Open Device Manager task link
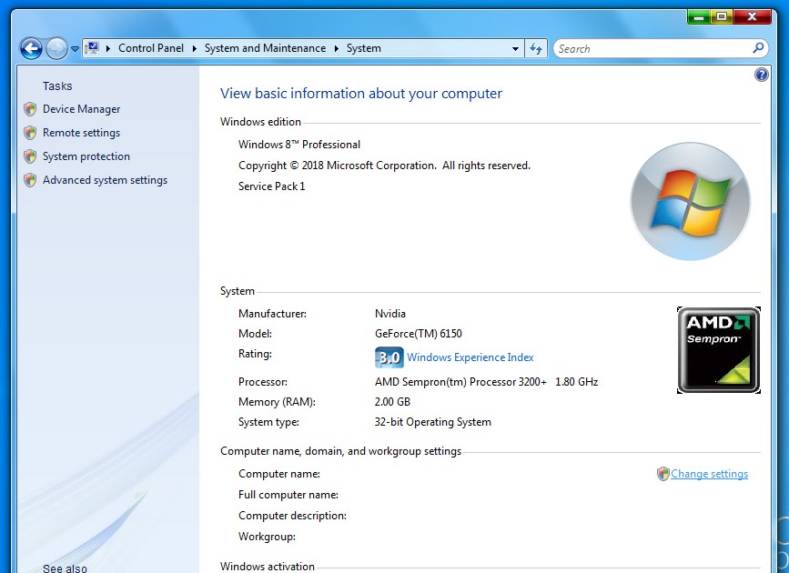The height and width of the screenshot is (573, 789). coord(82,109)
